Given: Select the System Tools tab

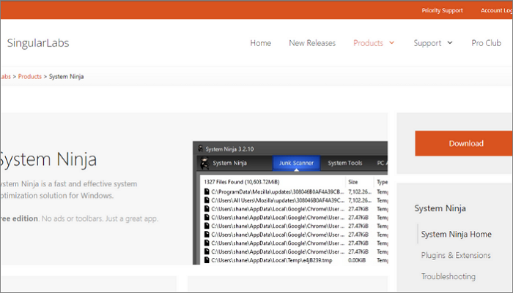Looking at the screenshot, I should (345, 162).
